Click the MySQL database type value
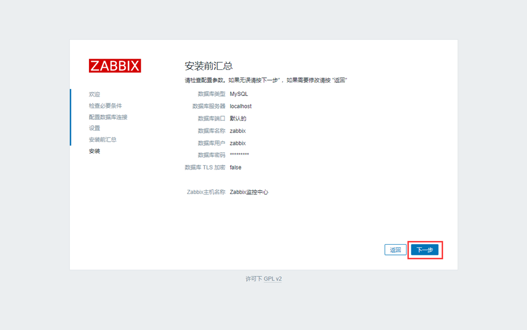 (x=239, y=94)
